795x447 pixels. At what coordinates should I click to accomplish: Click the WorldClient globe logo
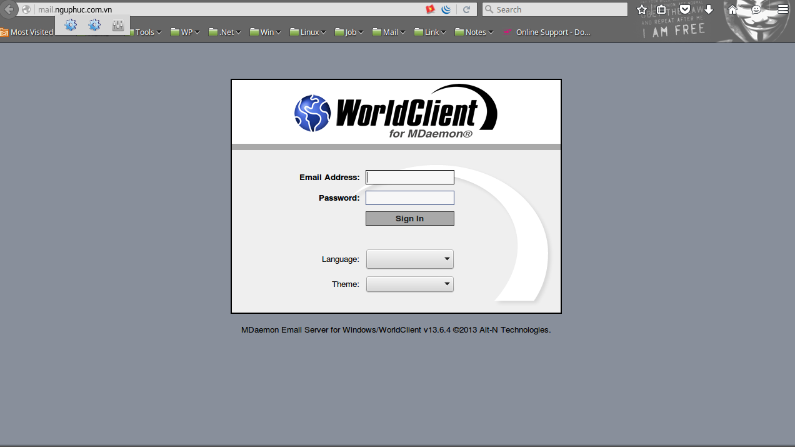[312, 113]
